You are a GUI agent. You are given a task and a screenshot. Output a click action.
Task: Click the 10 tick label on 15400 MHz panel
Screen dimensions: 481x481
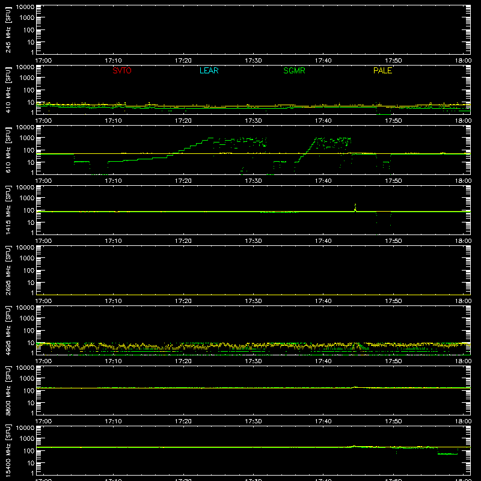31,463
